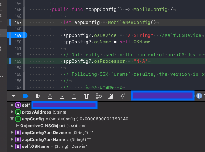The height and width of the screenshot is (152, 205).
Task: Click line number 147 in gutter
Action: point(18,22)
